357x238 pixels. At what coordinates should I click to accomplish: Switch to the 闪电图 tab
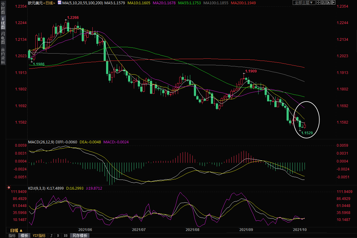click(x=3, y=37)
